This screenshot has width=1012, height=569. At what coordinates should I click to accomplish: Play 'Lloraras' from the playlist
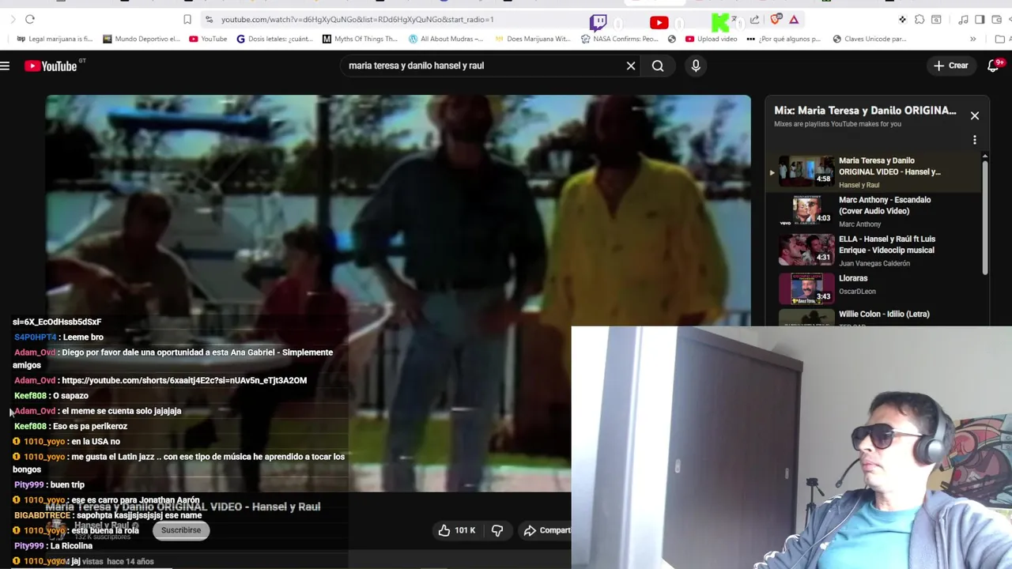874,288
